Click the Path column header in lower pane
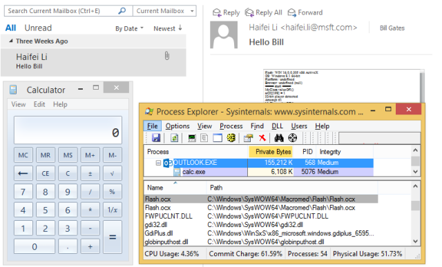The height and width of the screenshot is (267, 442). pos(291,188)
